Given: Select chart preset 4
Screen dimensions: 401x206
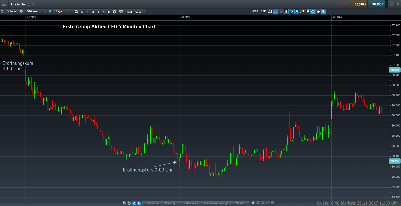Looking at the screenshot, I should pos(104,12).
